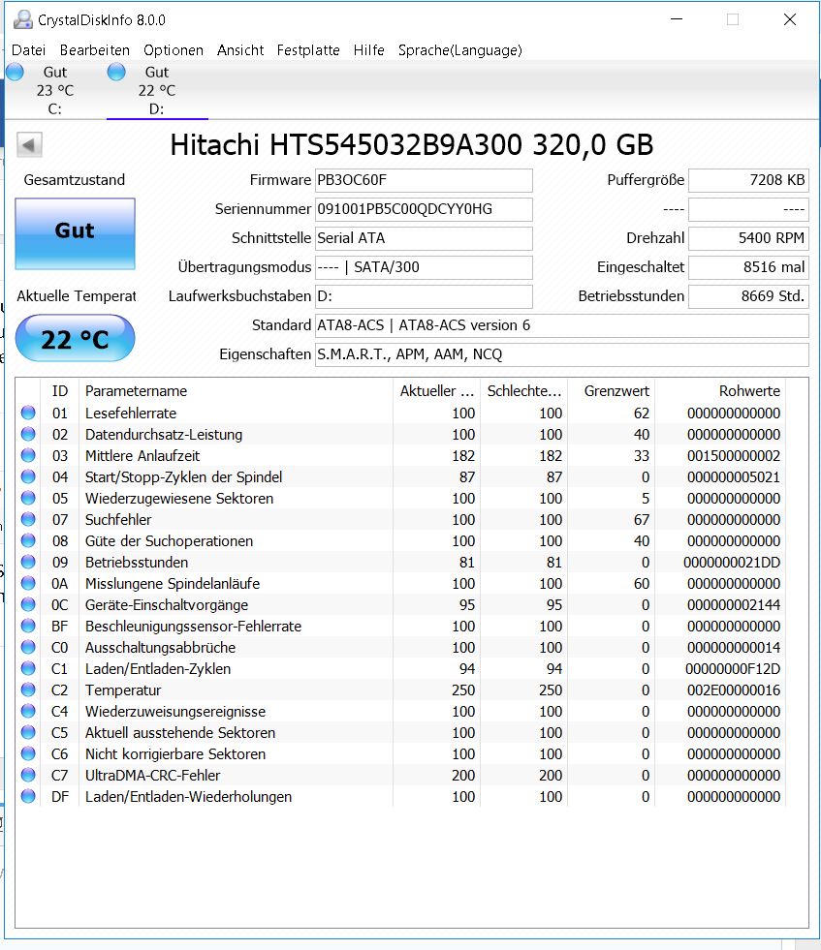Click the Gesamtzustand label
821x950 pixels.
[75, 180]
